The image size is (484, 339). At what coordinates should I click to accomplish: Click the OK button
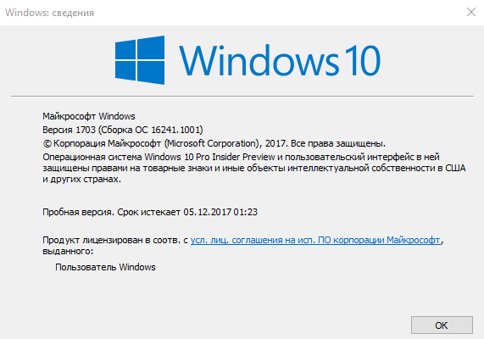click(x=442, y=325)
